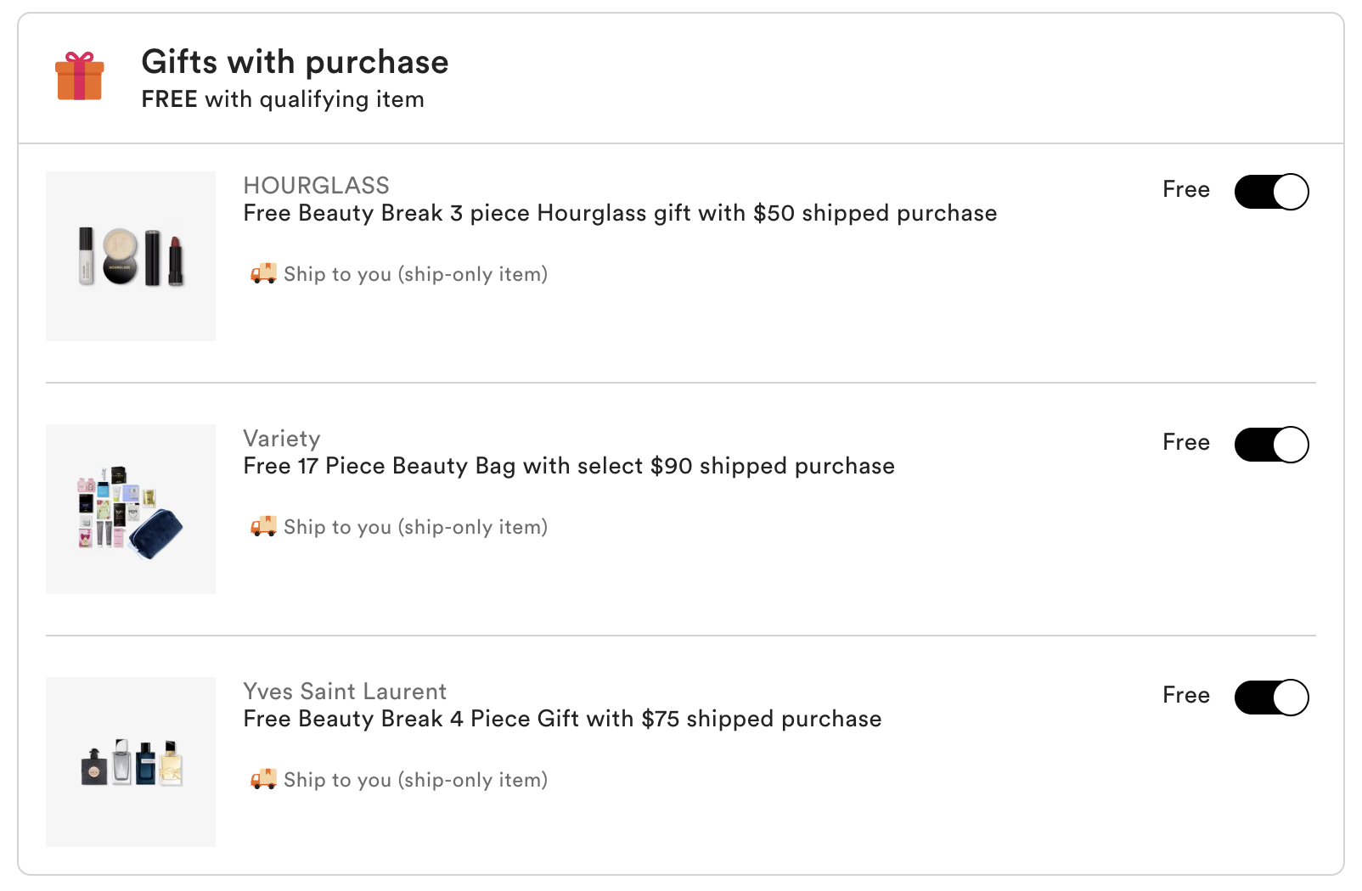Click the Yves Saint Laurent brand name
This screenshot has height=891, width=1362.
coord(345,691)
